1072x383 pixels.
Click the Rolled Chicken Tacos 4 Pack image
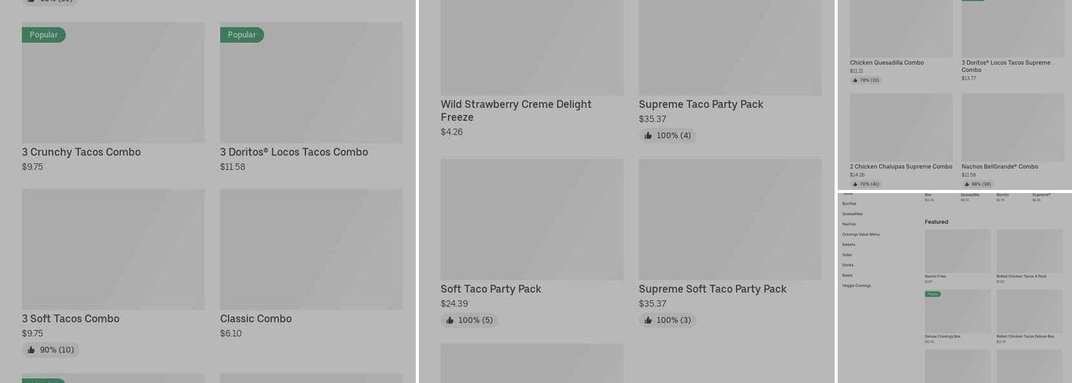(x=1029, y=251)
